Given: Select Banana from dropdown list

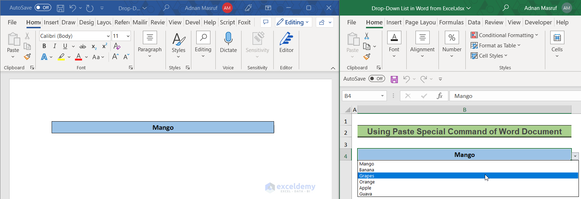Looking at the screenshot, I should pos(468,170).
